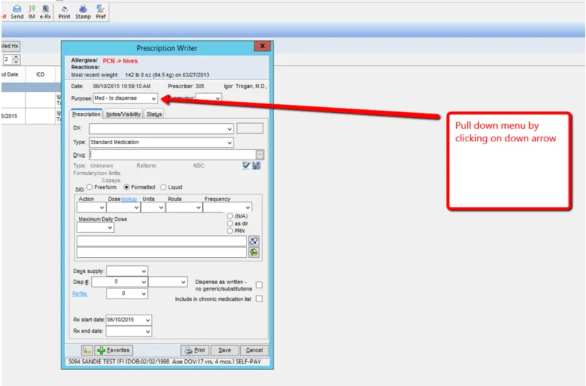586x386 pixels.
Task: Expand the Type Standard Medication dropdown
Action: tap(228, 142)
